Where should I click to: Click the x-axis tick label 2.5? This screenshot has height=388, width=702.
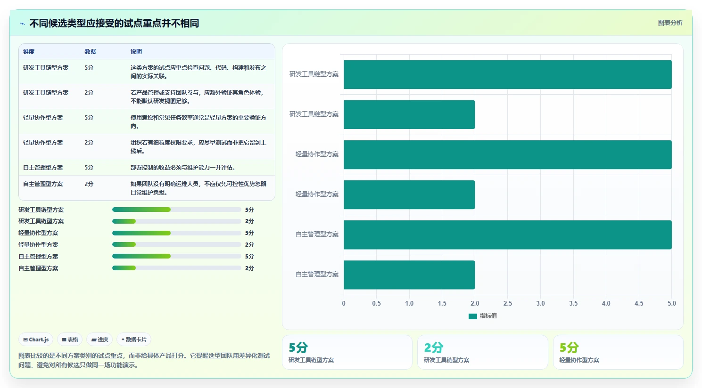click(x=508, y=303)
